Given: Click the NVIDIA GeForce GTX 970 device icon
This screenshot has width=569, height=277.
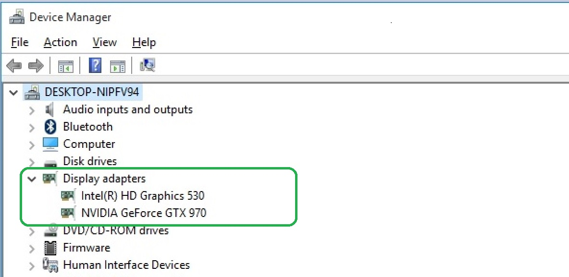Looking at the screenshot, I should tap(68, 213).
